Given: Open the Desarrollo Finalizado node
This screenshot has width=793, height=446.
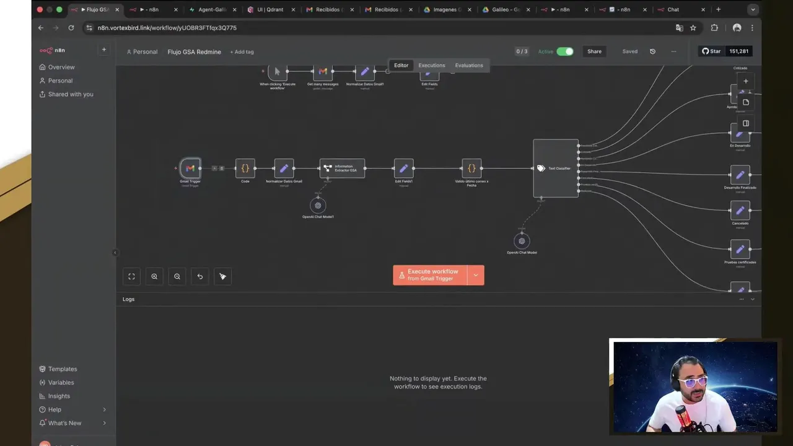Looking at the screenshot, I should 740,175.
